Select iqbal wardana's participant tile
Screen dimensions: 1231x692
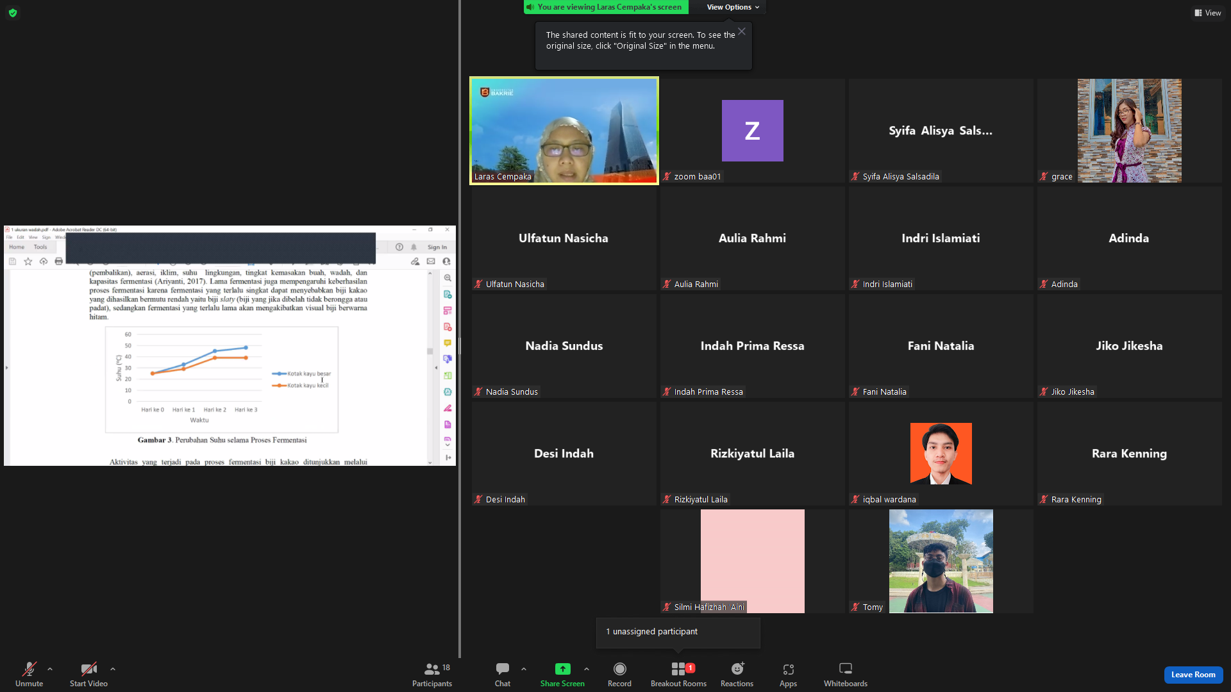[941, 454]
